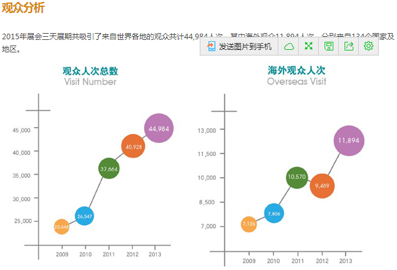The height and width of the screenshot is (270, 397).
Task: Select the green 37,664 data bubble
Action: [109, 168]
